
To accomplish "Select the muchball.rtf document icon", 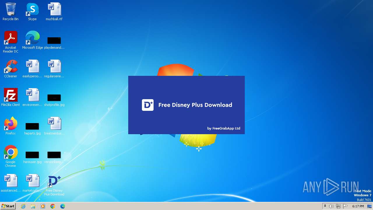I will coord(54,12).
